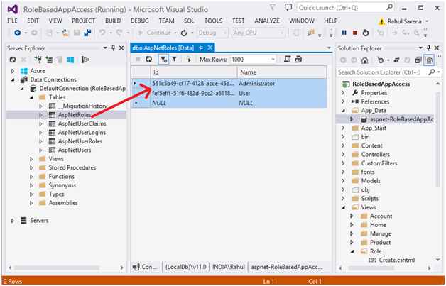Click the Script icon beside Max Rows

coord(288,59)
